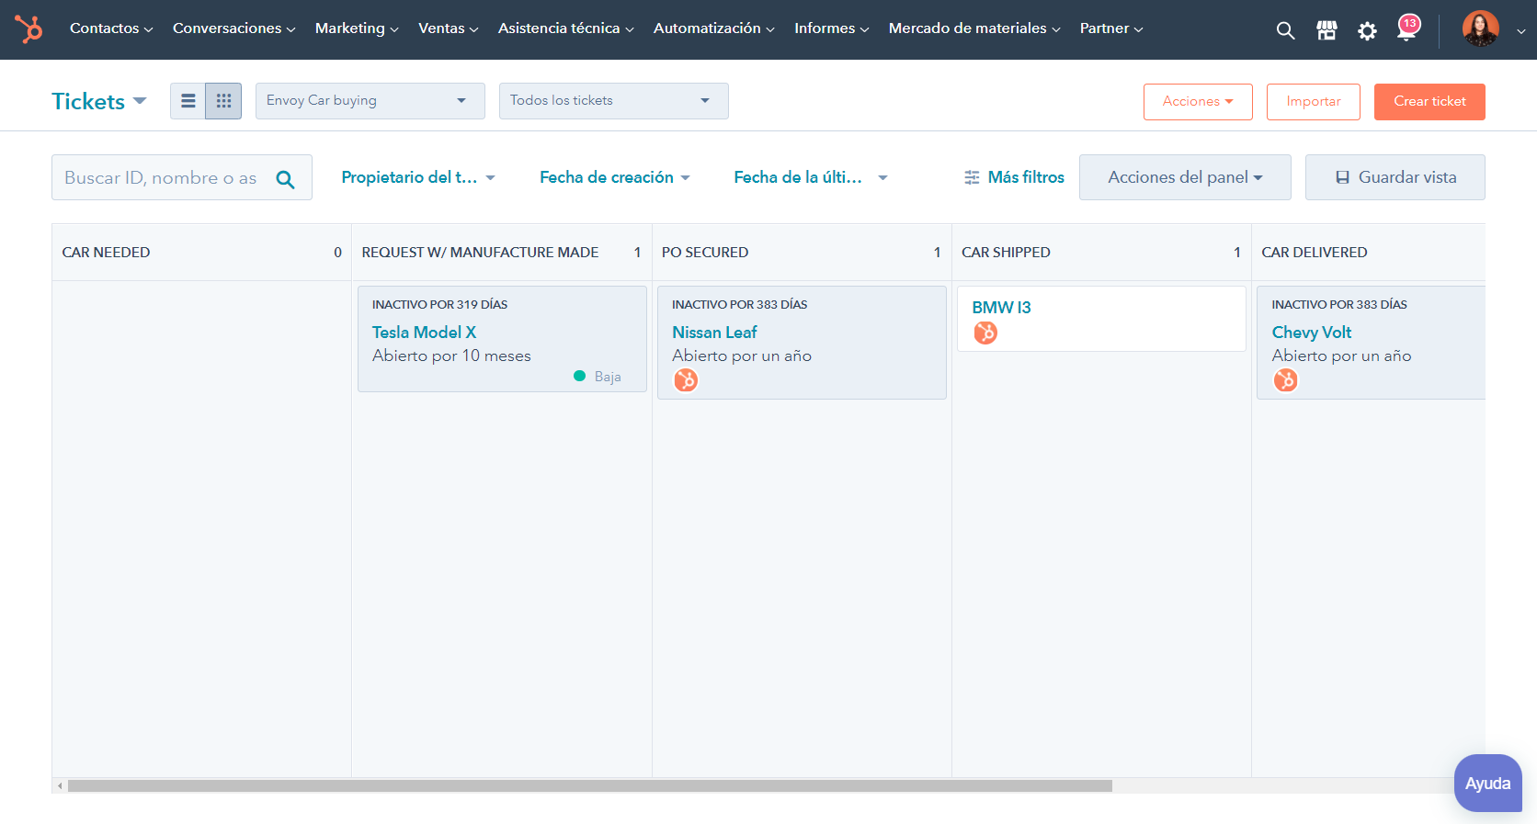Open notifications bell with 13 badge
Viewport: 1537px width, 824px height.
1407,28
